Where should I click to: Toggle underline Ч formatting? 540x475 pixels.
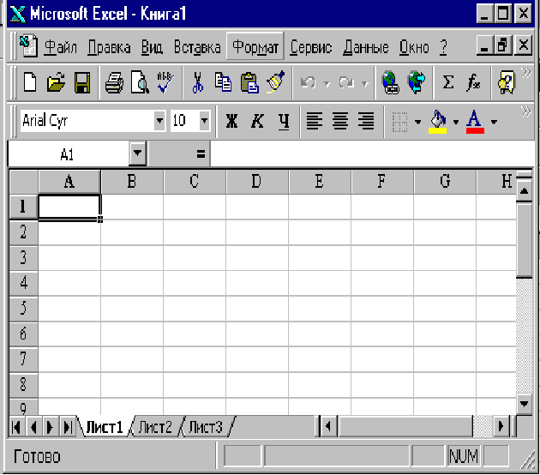point(284,122)
